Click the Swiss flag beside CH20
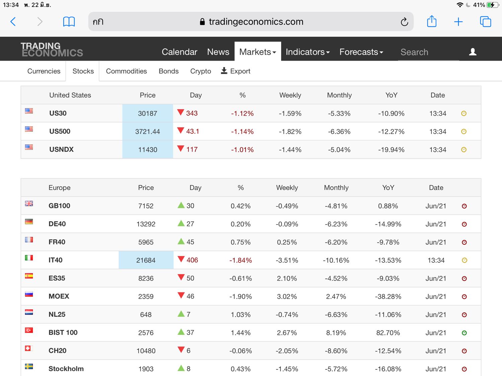The image size is (502, 376). pyautogui.click(x=28, y=348)
